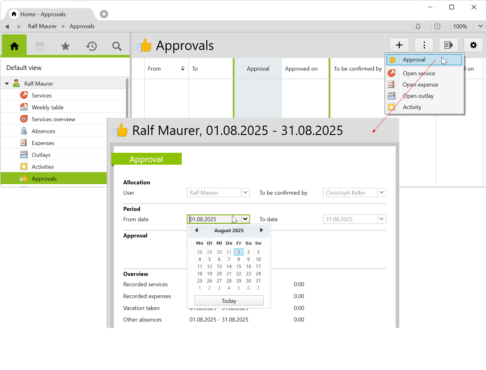The image size is (486, 370).
Task: Open the three-dot more options menu
Action: [x=424, y=45]
